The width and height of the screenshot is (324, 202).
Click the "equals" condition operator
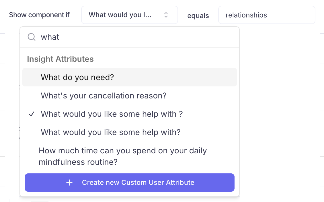pyautogui.click(x=198, y=16)
